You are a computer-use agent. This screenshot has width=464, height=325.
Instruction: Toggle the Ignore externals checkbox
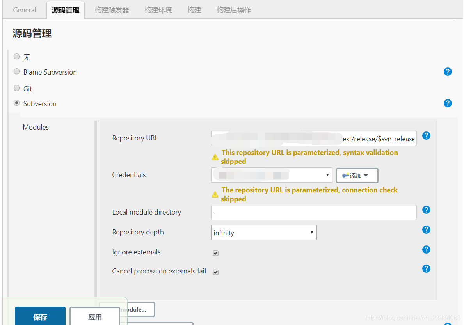[216, 253]
